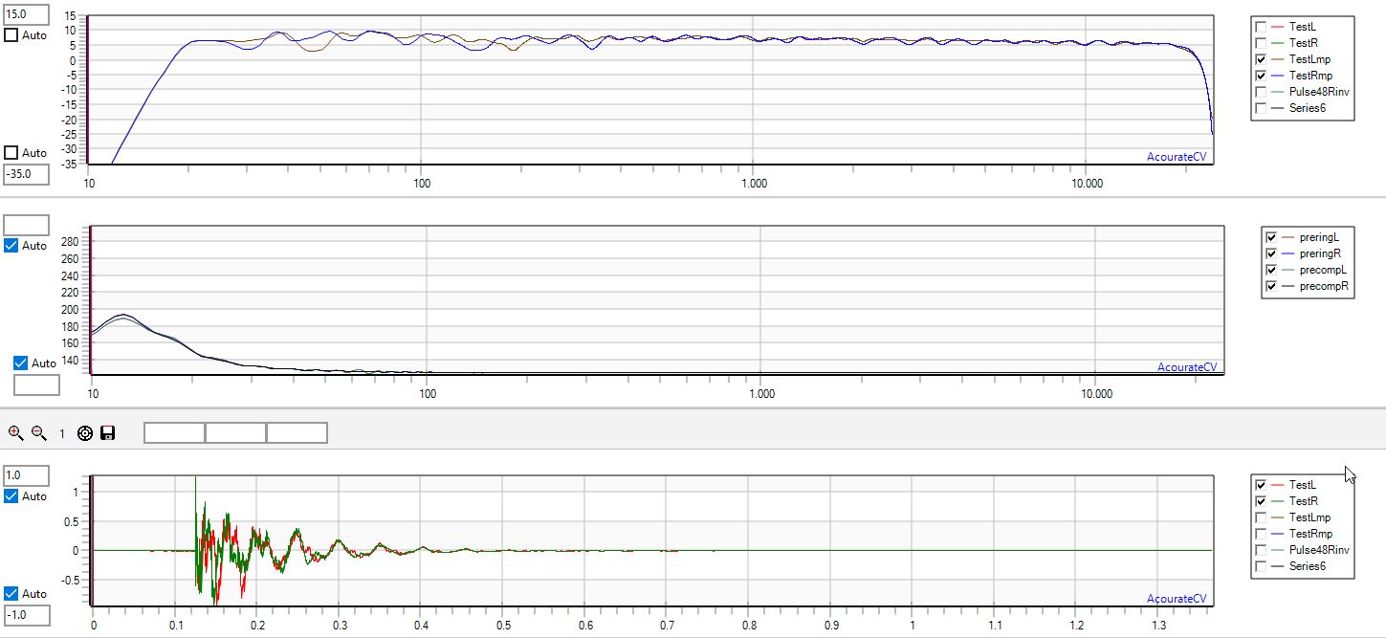Image resolution: width=1386 pixels, height=638 pixels.
Task: Click the first empty box right of save icon
Action: 174,433
